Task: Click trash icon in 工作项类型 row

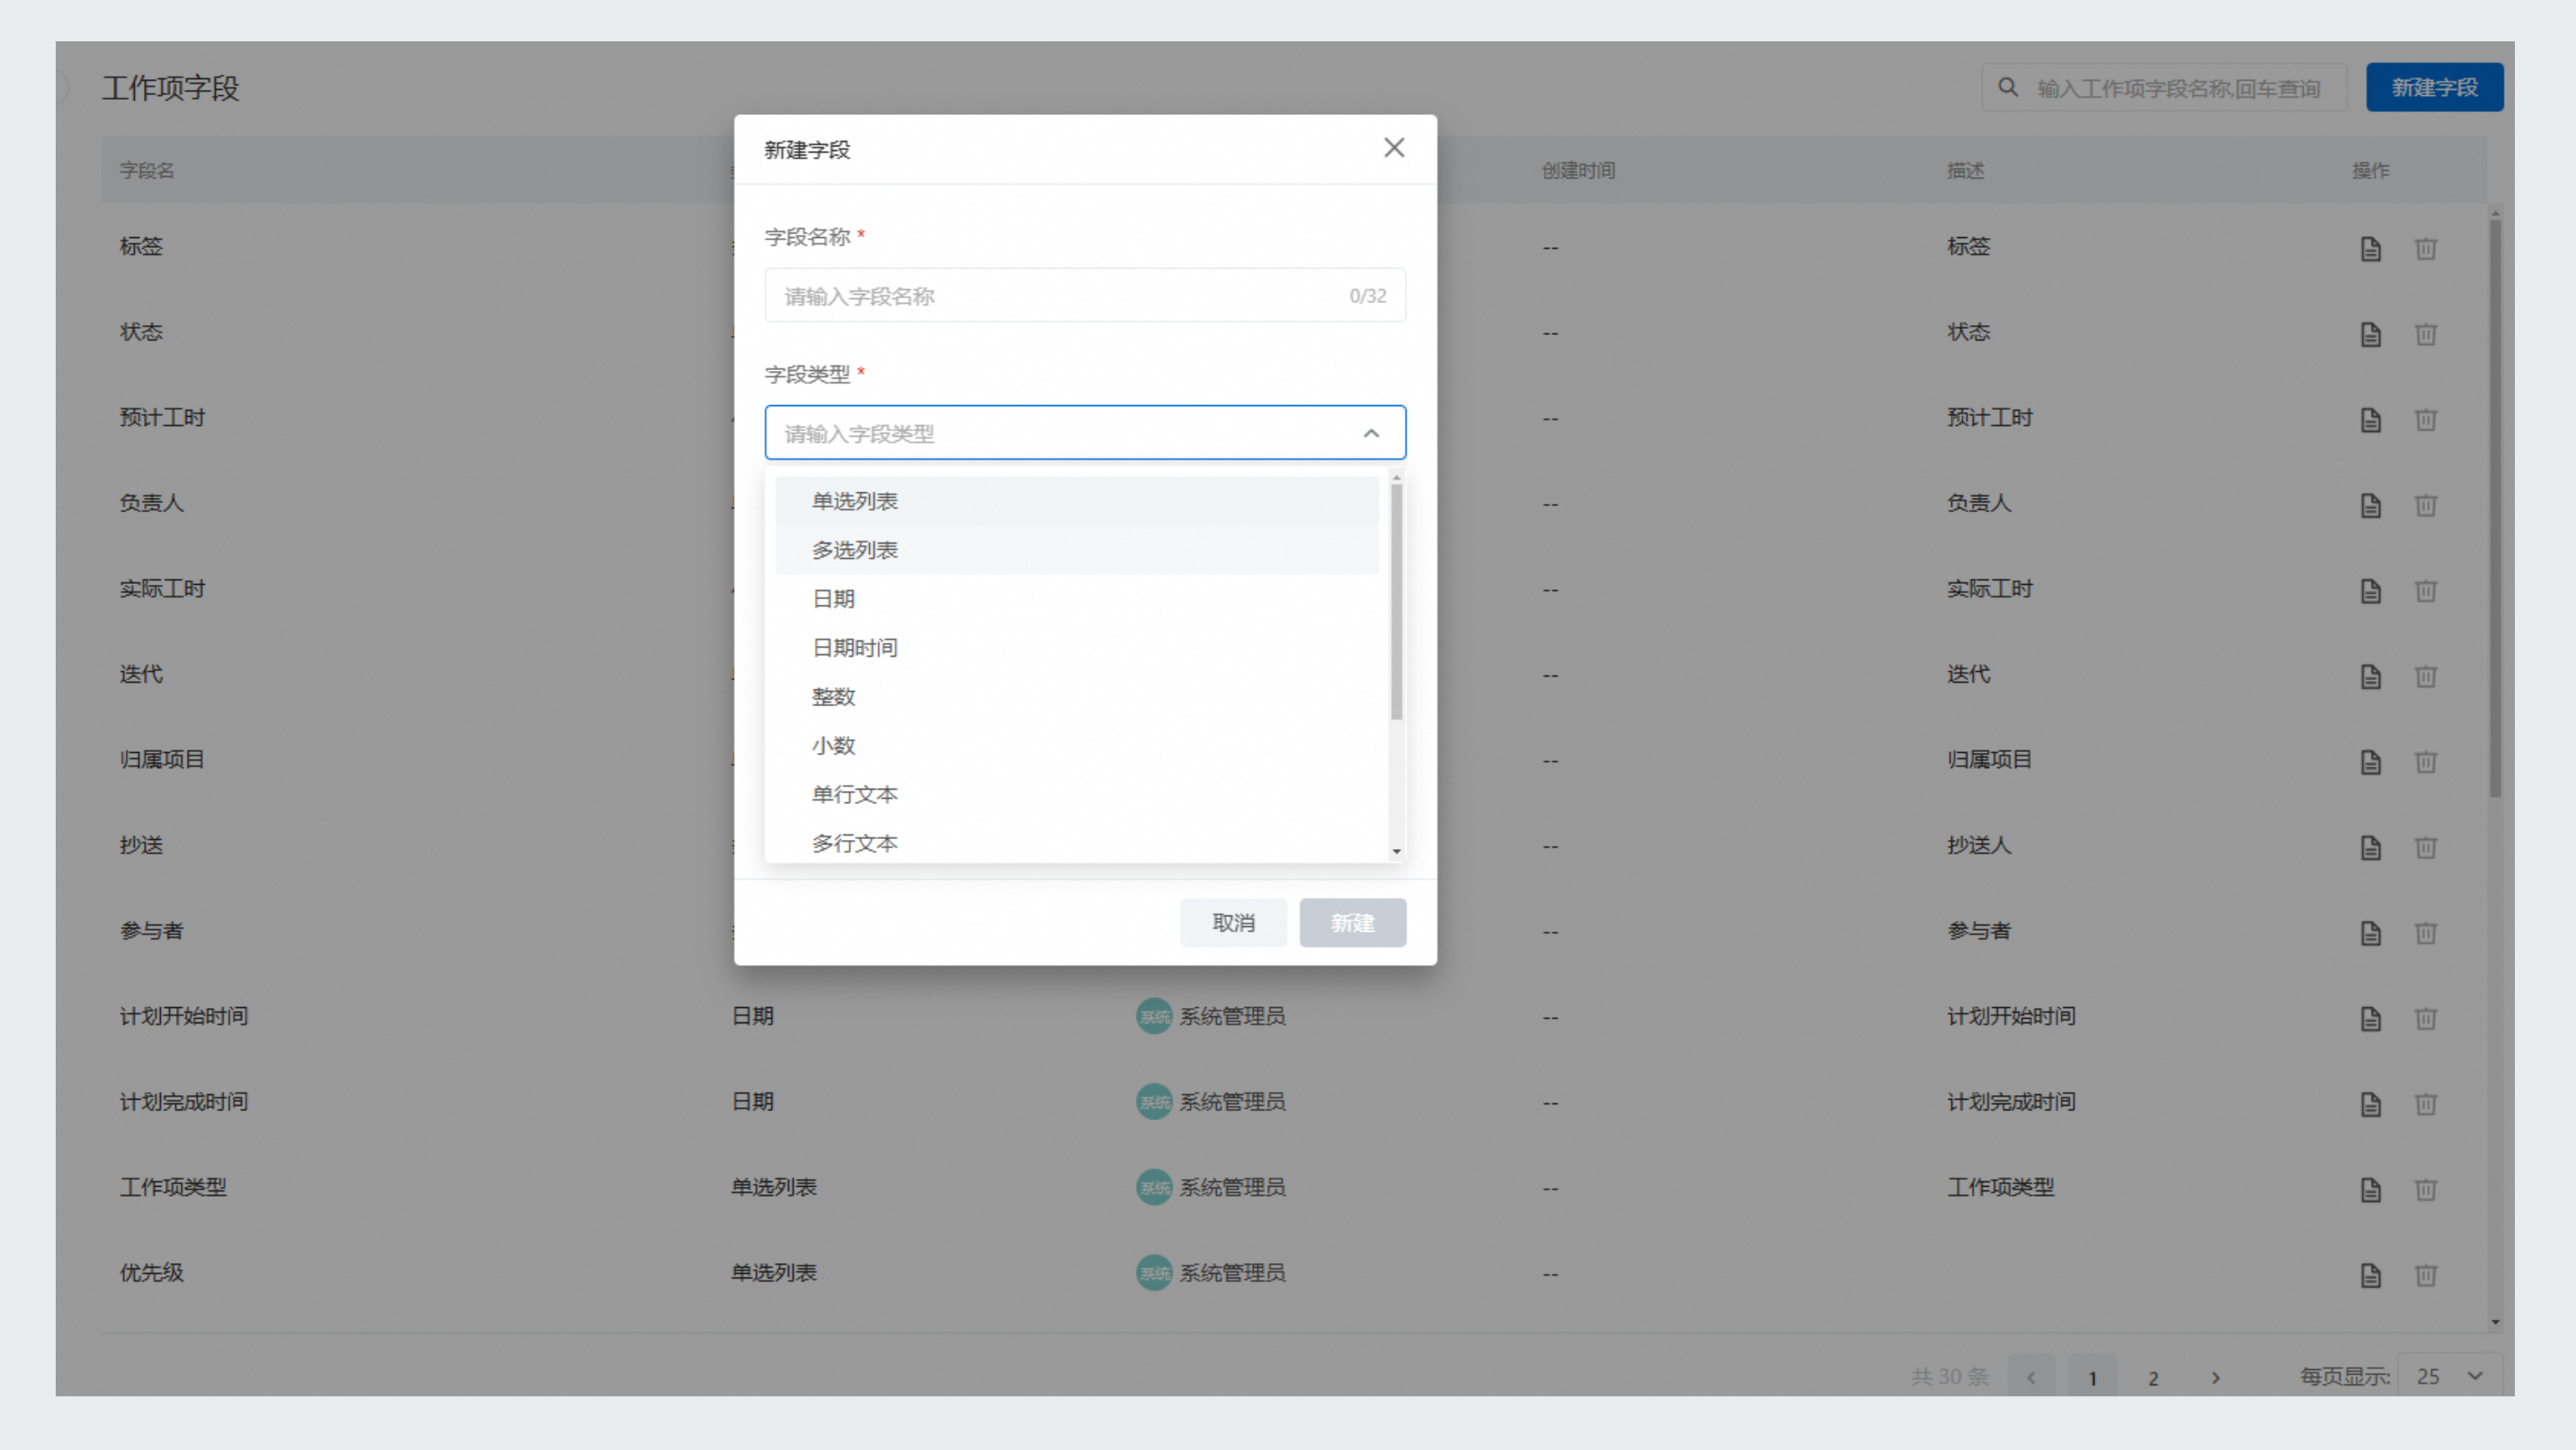Action: point(2425,1189)
